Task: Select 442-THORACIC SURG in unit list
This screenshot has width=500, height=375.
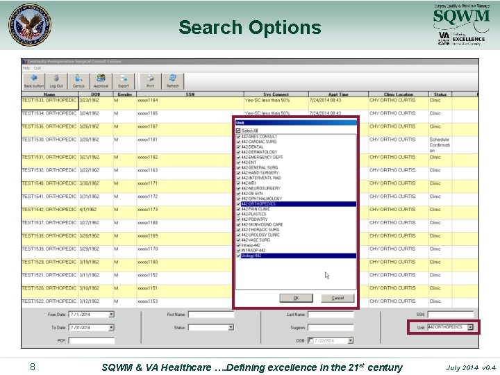Action: click(x=260, y=230)
